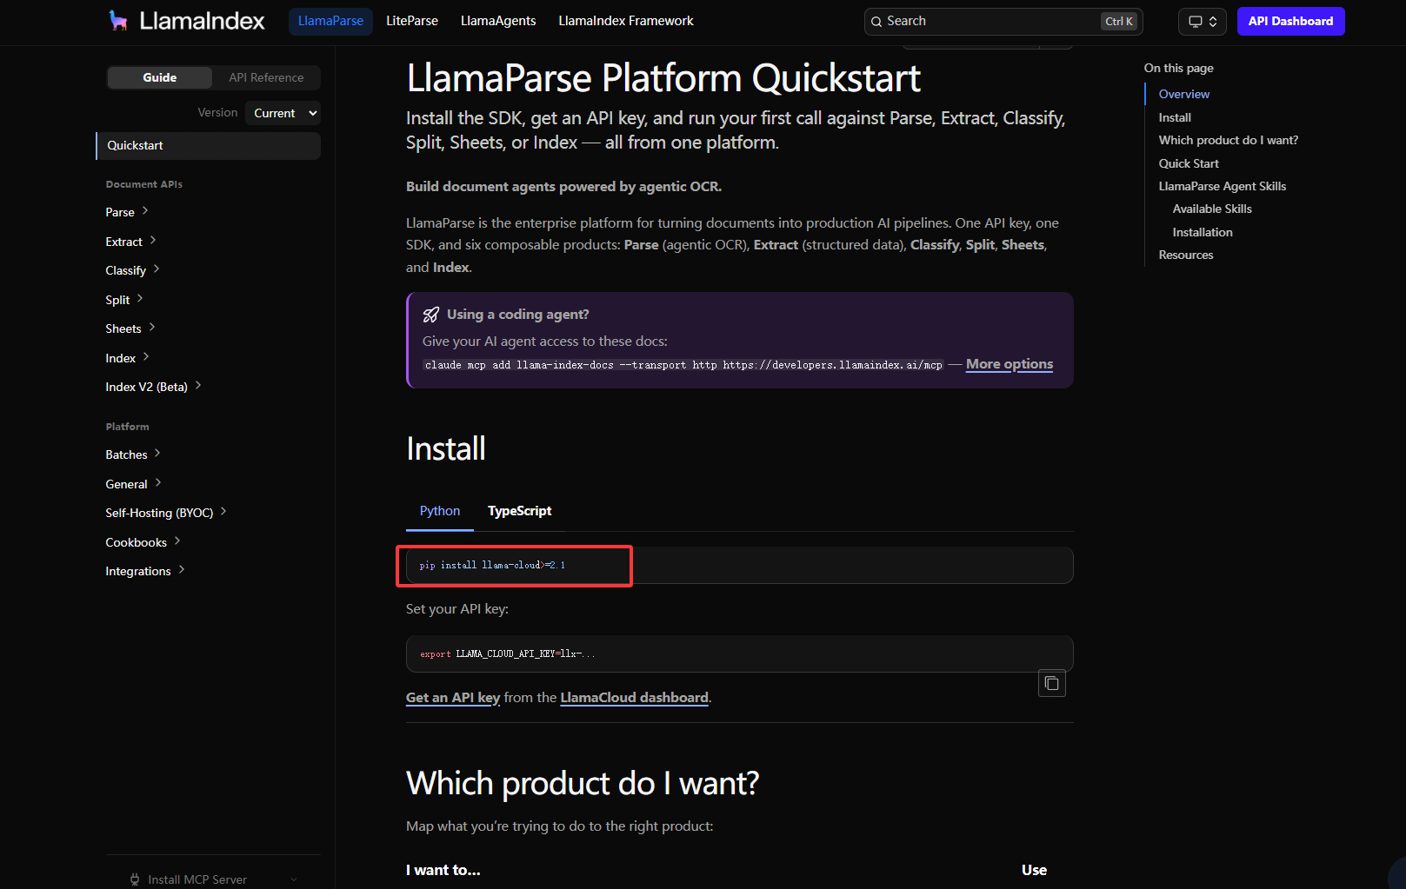1406x889 pixels.
Task: Click the Ctrl K shortcut badge
Action: point(1119,22)
